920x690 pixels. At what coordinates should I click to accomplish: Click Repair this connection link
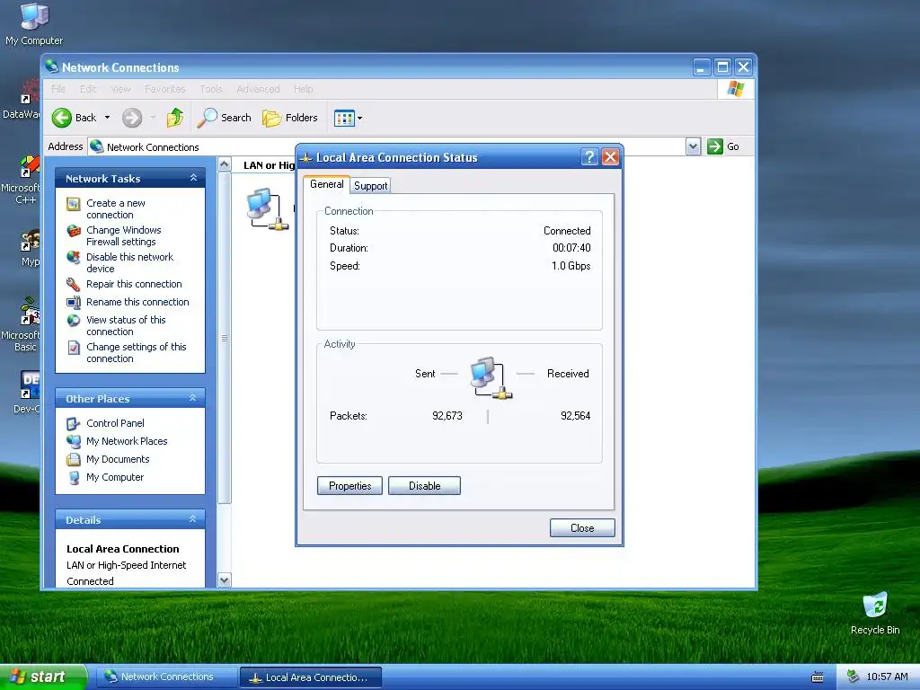[134, 284]
